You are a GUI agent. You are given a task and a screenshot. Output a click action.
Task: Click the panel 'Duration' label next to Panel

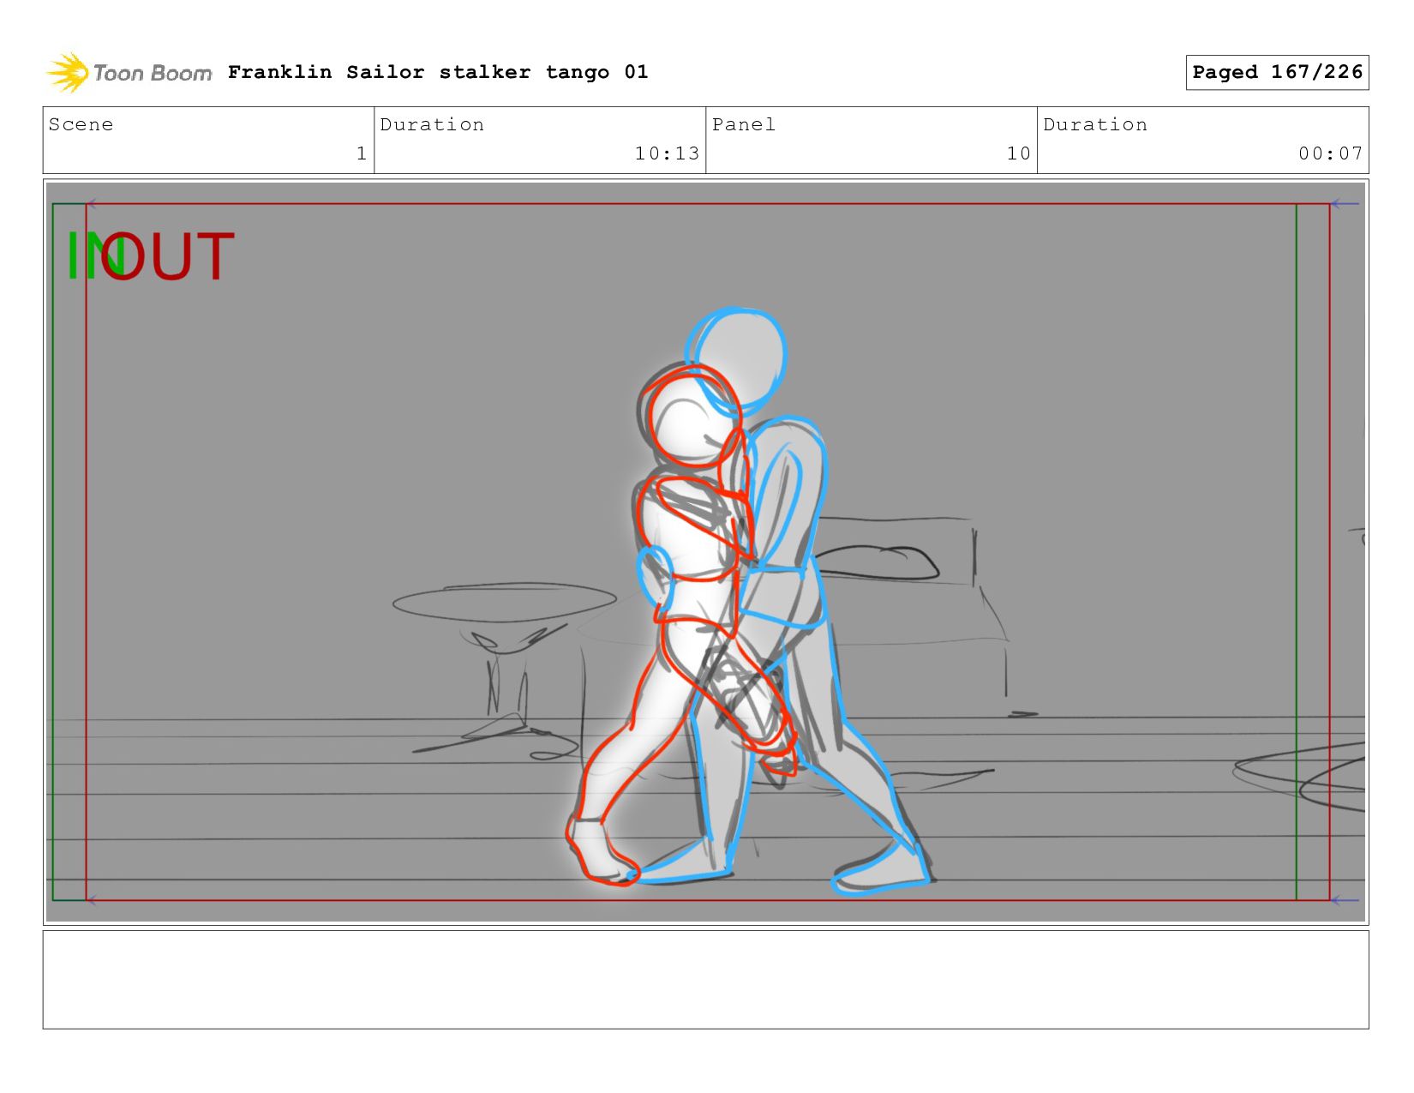[1095, 124]
